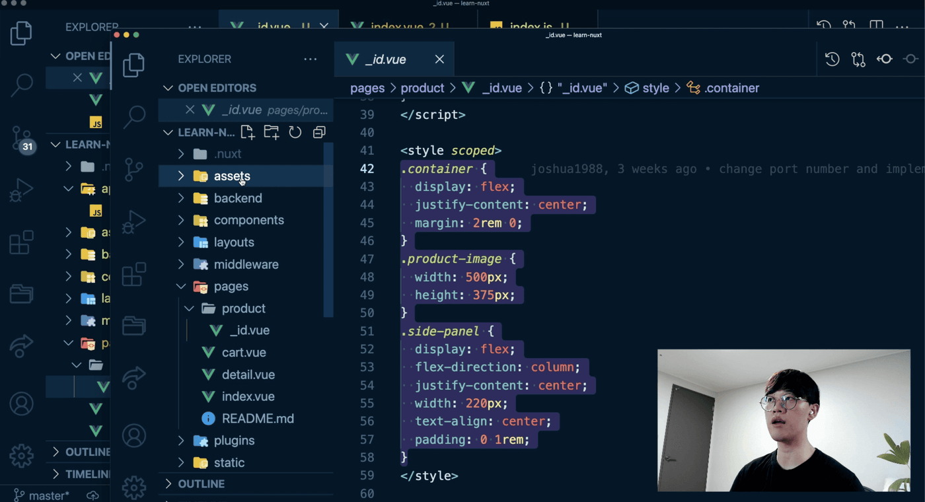This screenshot has width=925, height=502.
Task: Open Run and Debug in front window
Action: pyautogui.click(x=134, y=222)
